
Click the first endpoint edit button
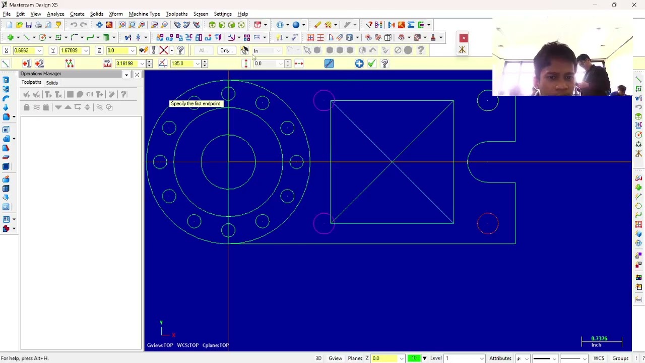[26, 64]
